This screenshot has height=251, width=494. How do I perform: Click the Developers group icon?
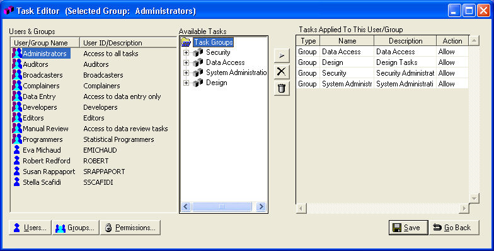[x=17, y=107]
